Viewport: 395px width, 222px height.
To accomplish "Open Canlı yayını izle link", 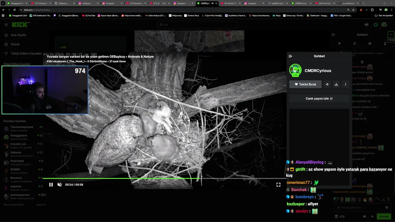I will point(319,99).
